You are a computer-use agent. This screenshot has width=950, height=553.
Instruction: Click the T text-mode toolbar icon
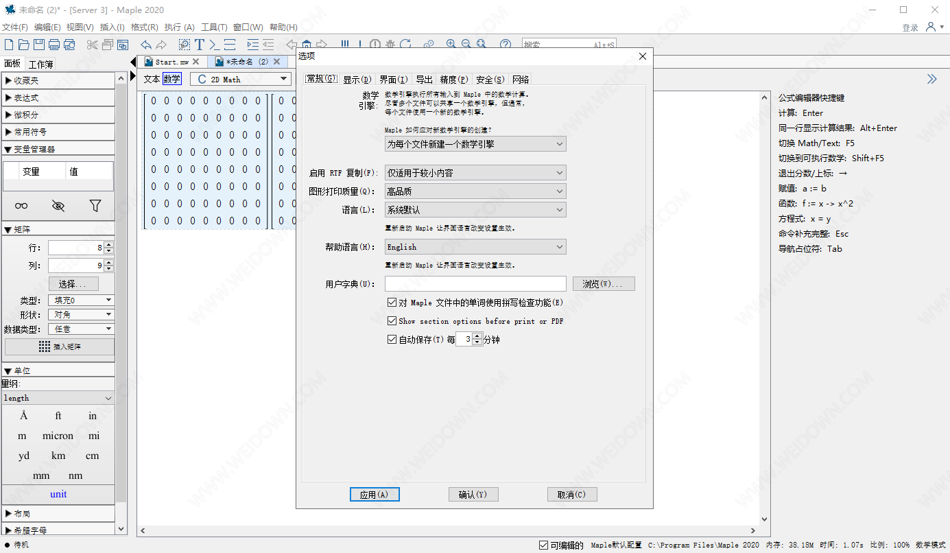coord(200,45)
